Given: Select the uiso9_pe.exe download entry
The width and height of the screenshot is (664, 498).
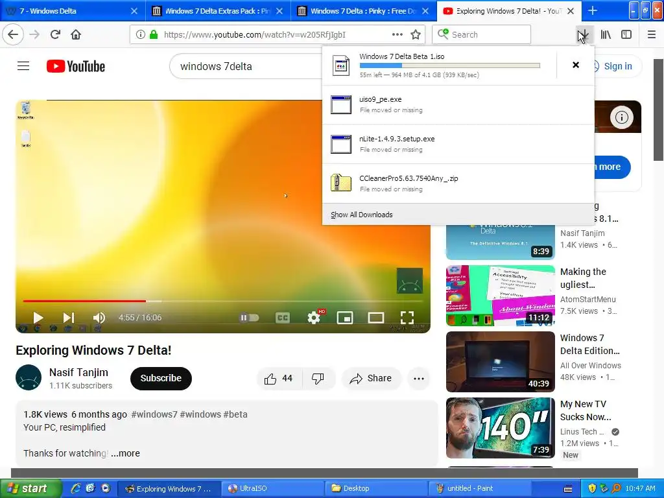Looking at the screenshot, I should pyautogui.click(x=458, y=104).
